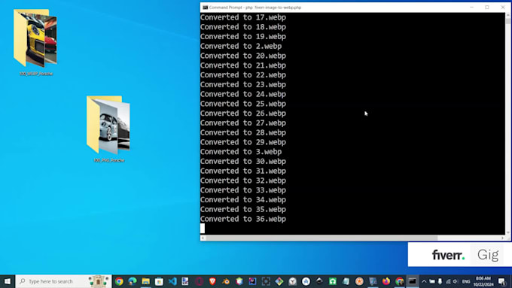Image resolution: width=512 pixels, height=288 pixels.
Task: Click the line "Converted to 25.webp"
Action: click(243, 104)
